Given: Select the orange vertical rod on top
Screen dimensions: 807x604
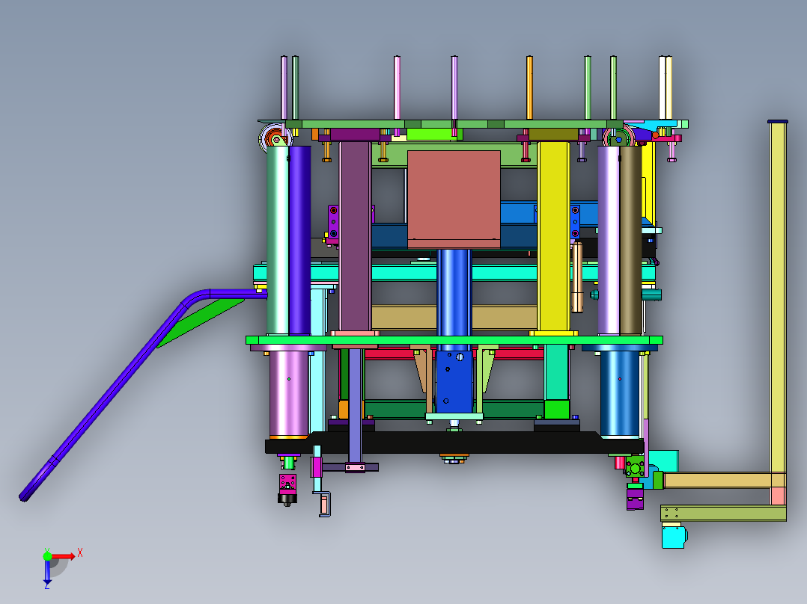Looking at the screenshot, I should (529, 88).
